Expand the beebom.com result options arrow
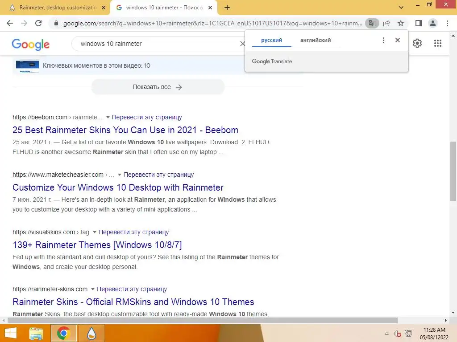This screenshot has height=342, width=457. [108, 117]
